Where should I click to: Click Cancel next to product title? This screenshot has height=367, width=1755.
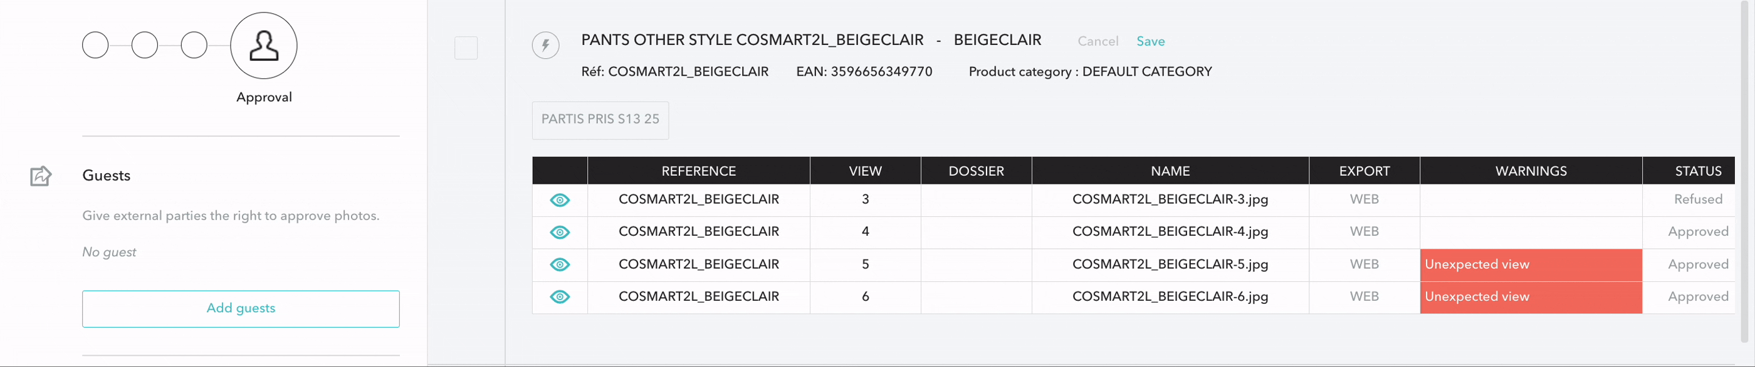click(x=1098, y=41)
